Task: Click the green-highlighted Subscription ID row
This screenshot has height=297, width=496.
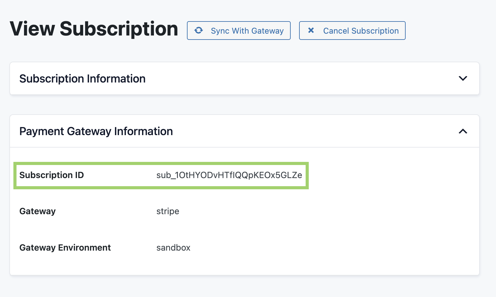Action: 161,175
